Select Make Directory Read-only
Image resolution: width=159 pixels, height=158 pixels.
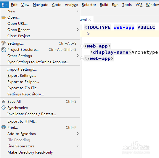(x=40, y=152)
